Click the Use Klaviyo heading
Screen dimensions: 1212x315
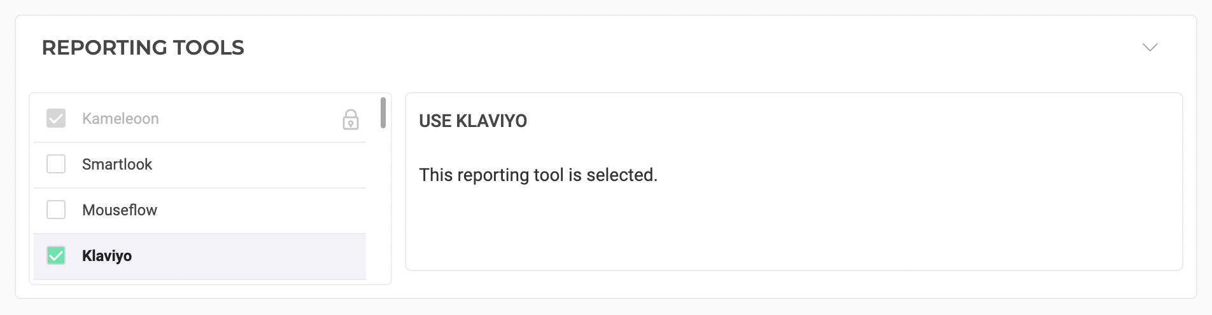(x=473, y=121)
